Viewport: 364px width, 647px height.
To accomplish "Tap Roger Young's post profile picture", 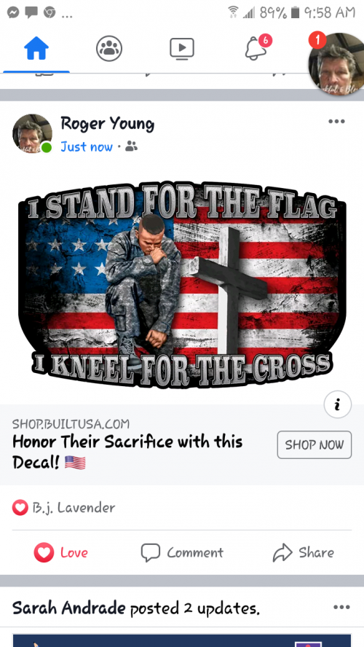I will coord(32,133).
